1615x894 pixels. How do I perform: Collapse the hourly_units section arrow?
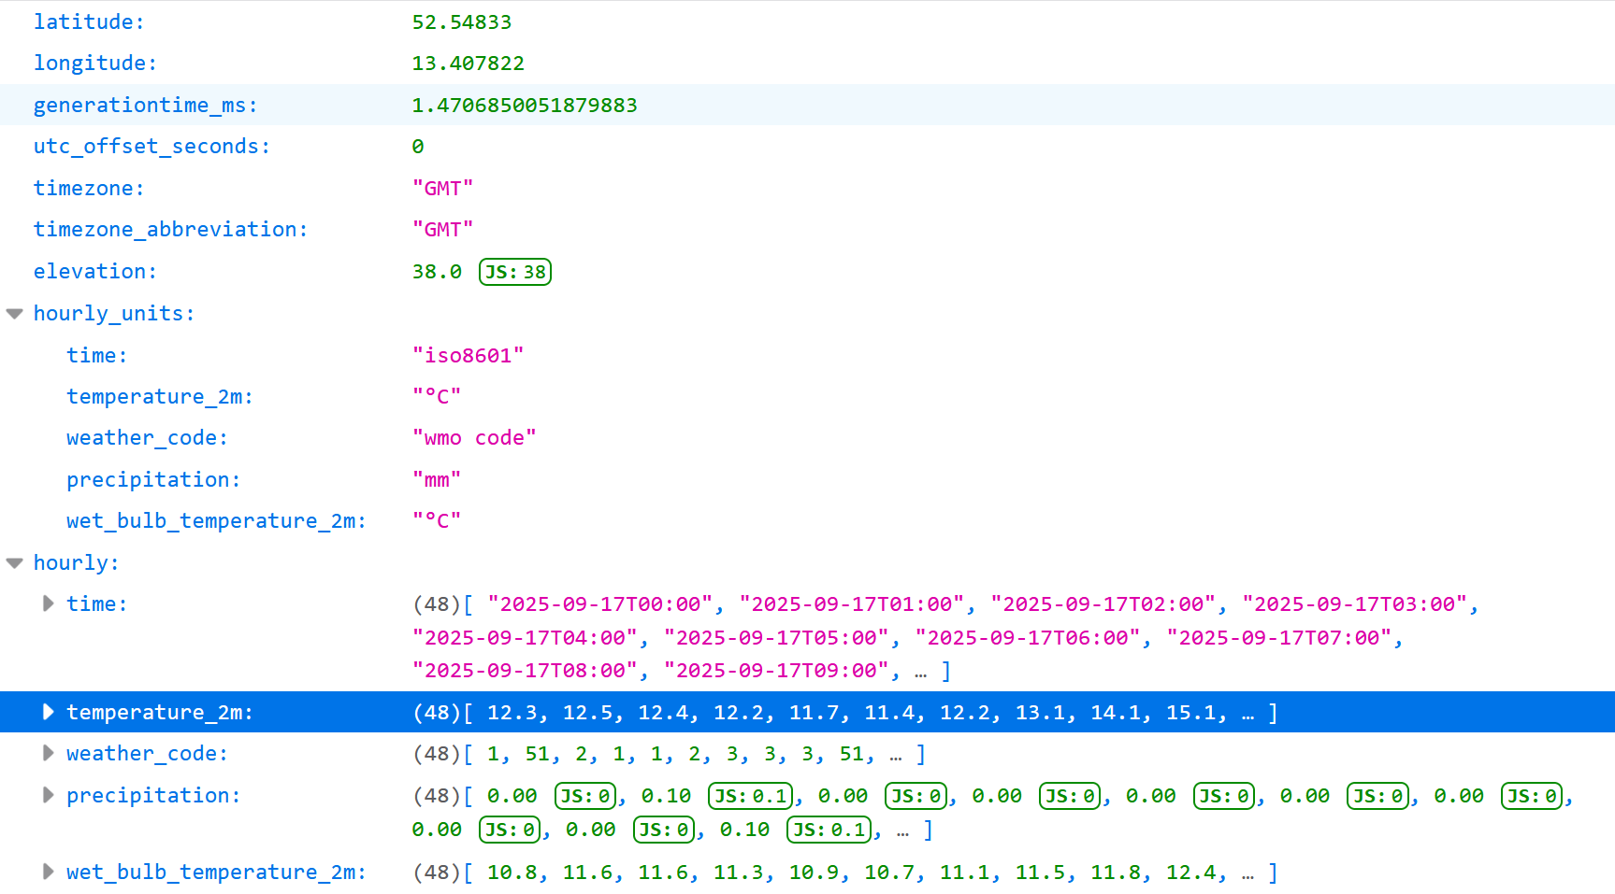[x=15, y=314]
